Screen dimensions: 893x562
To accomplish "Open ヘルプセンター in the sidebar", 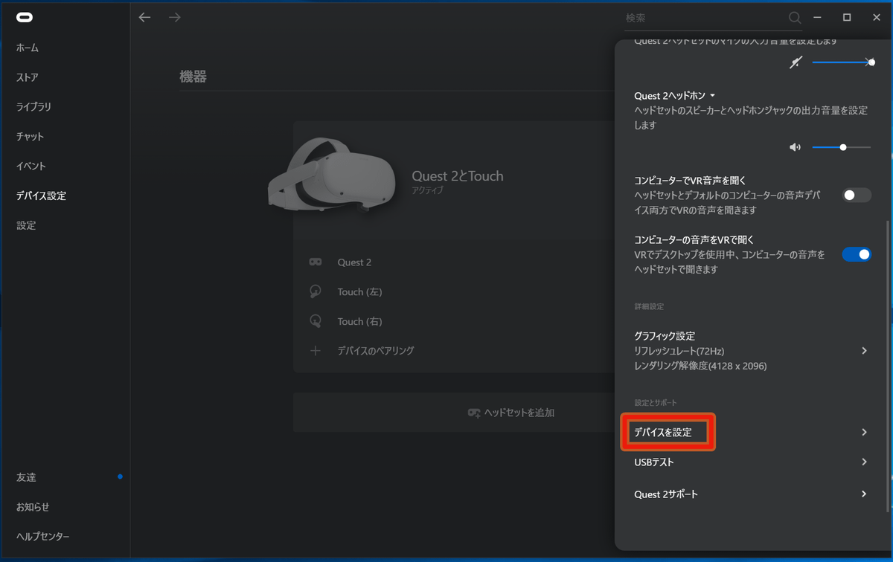I will 43,537.
